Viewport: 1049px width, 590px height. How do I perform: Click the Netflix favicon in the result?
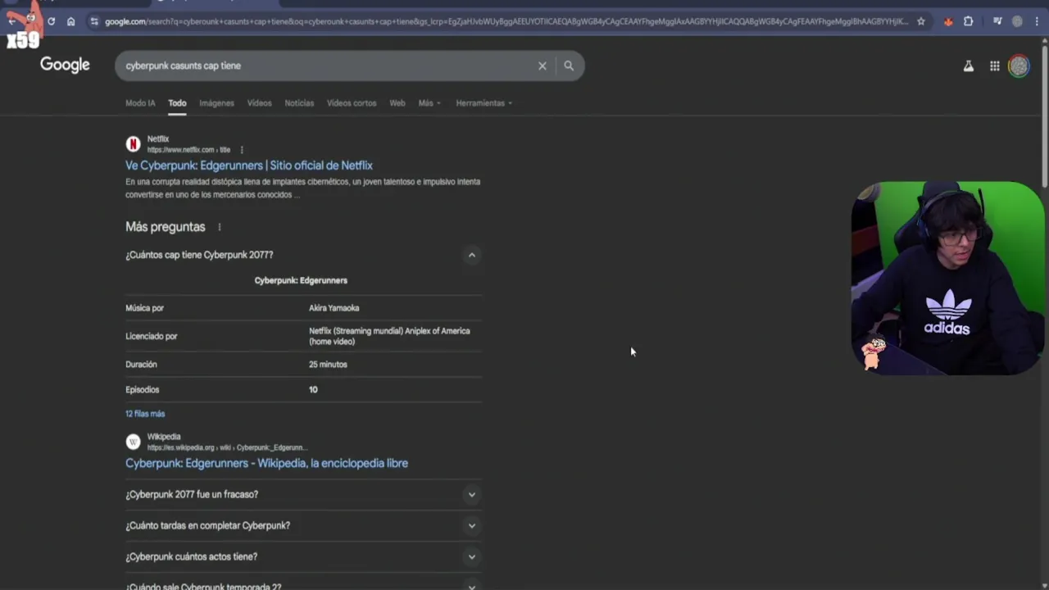pyautogui.click(x=133, y=144)
